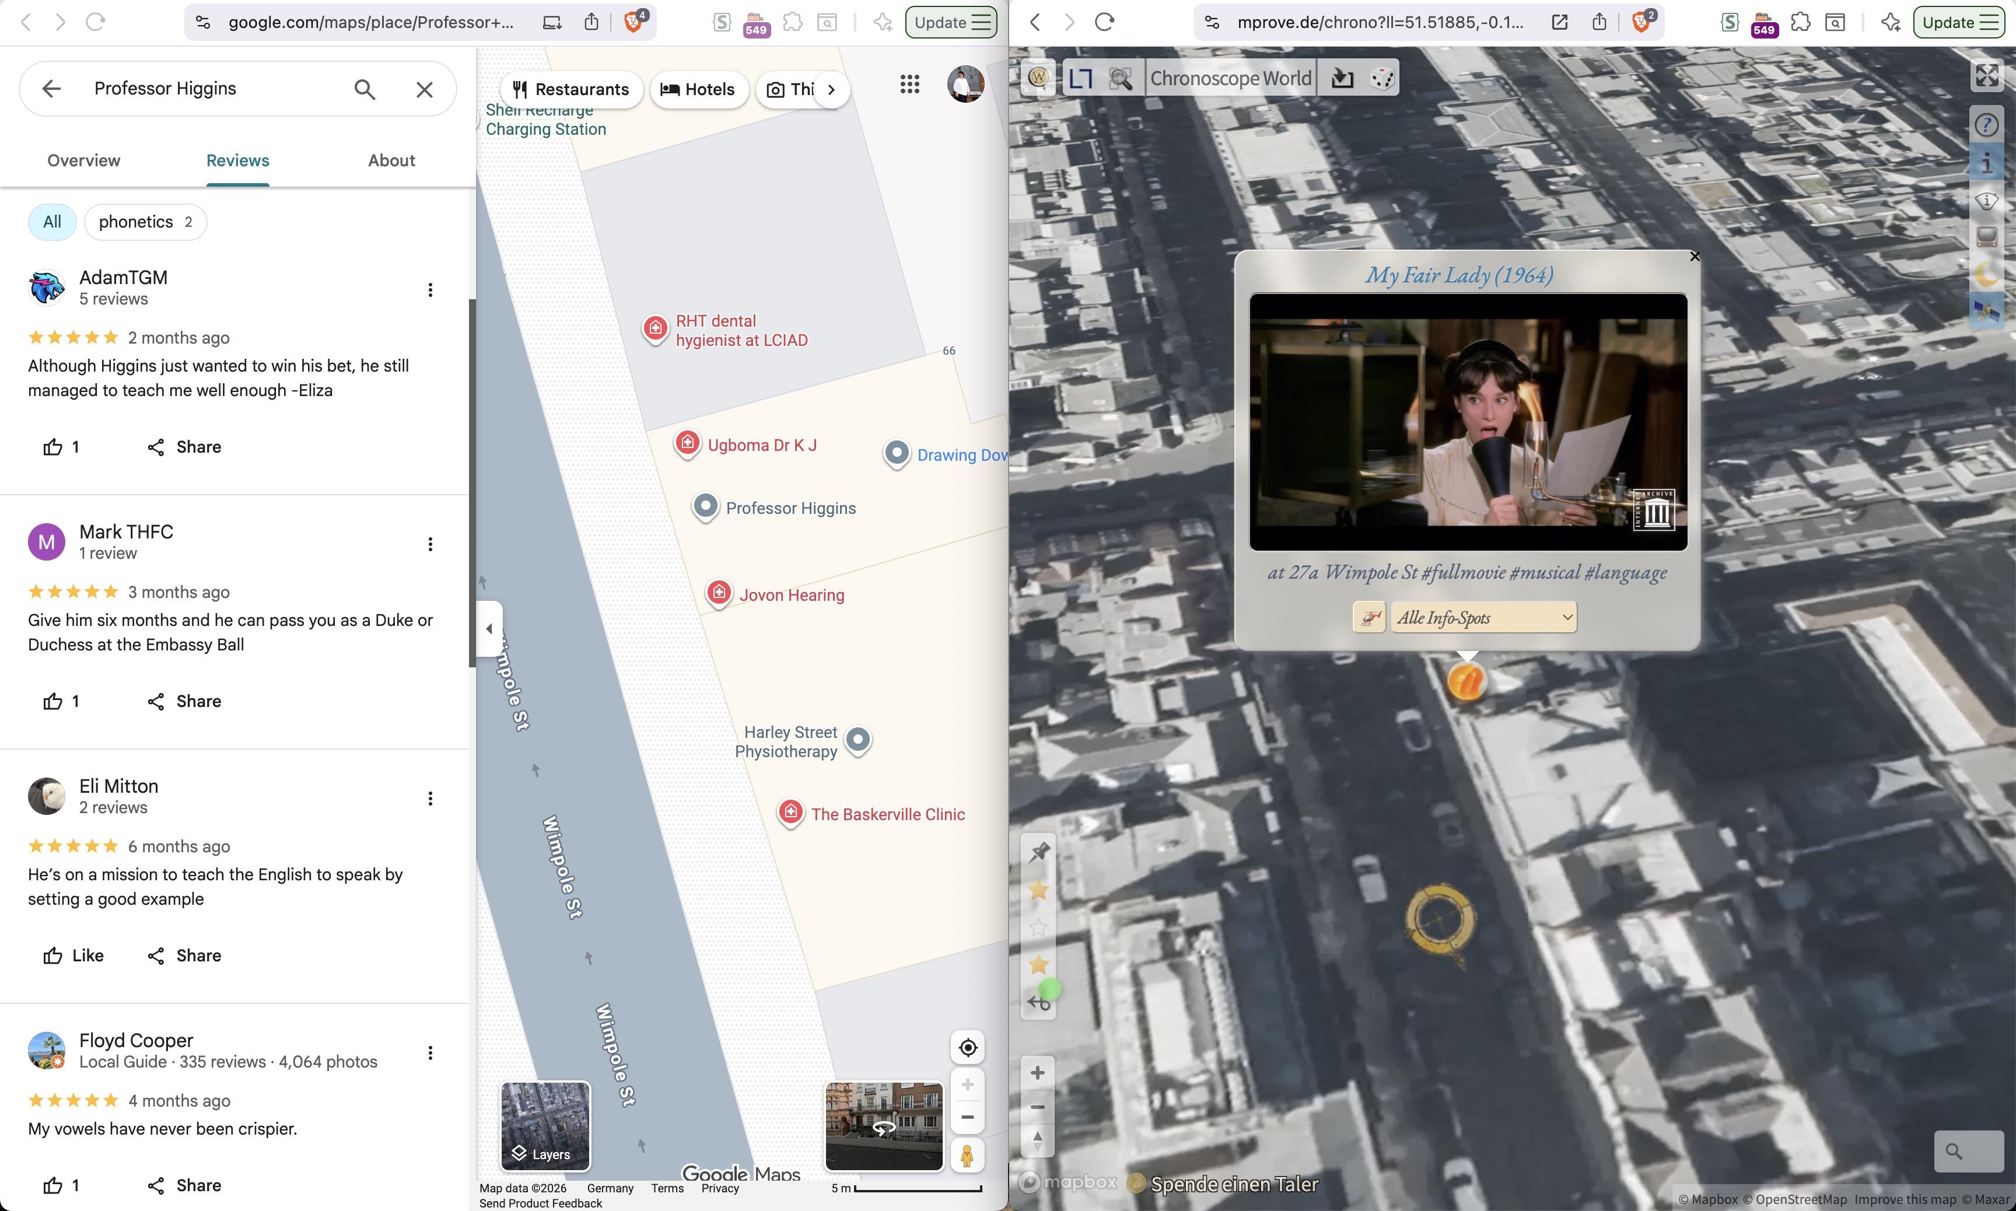The image size is (2016, 1211).
Task: Select the Reviews tab
Action: (237, 160)
